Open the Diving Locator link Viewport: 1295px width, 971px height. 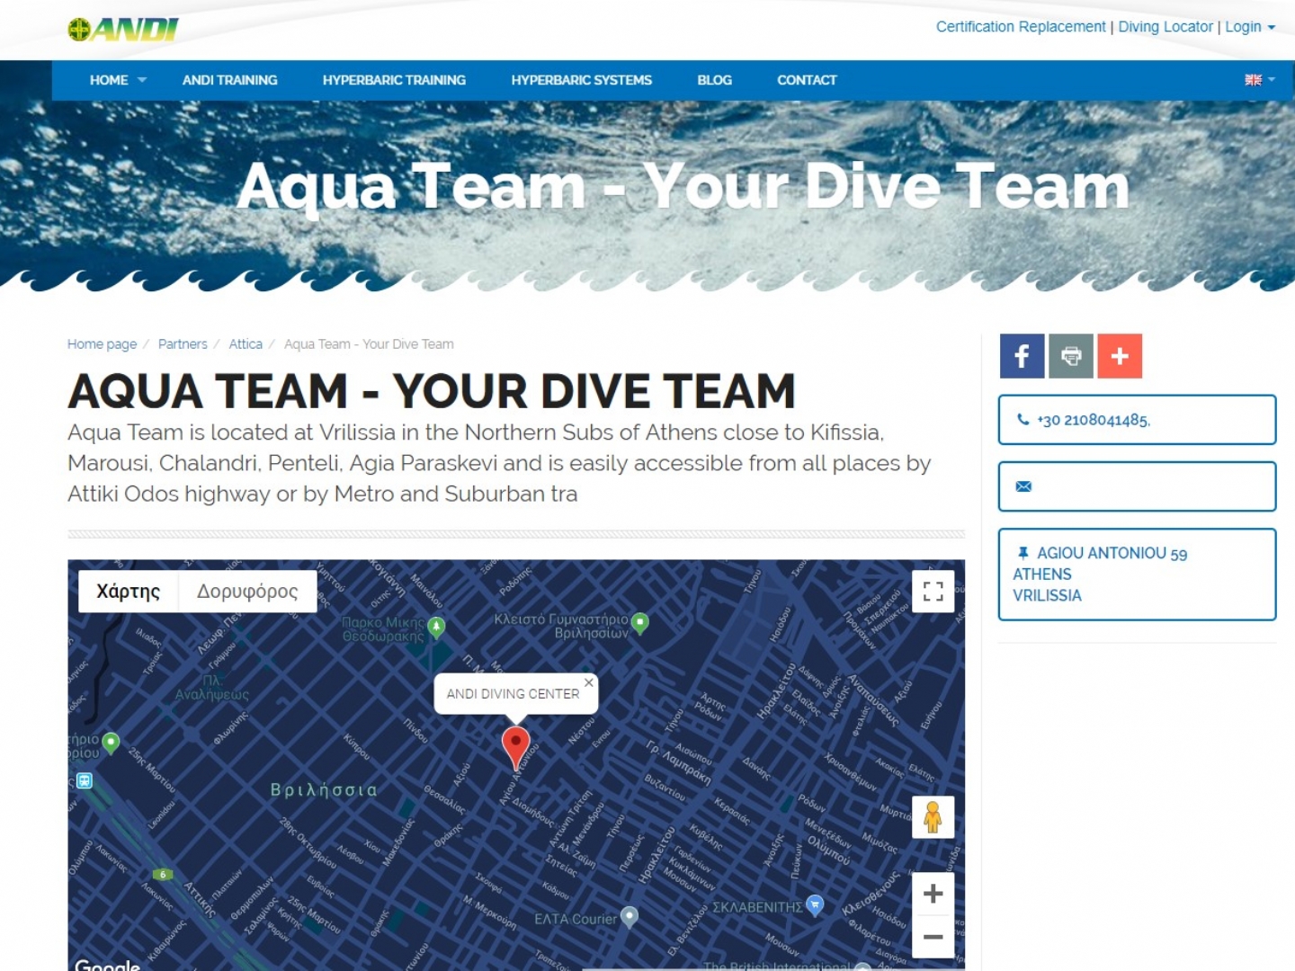click(1165, 27)
